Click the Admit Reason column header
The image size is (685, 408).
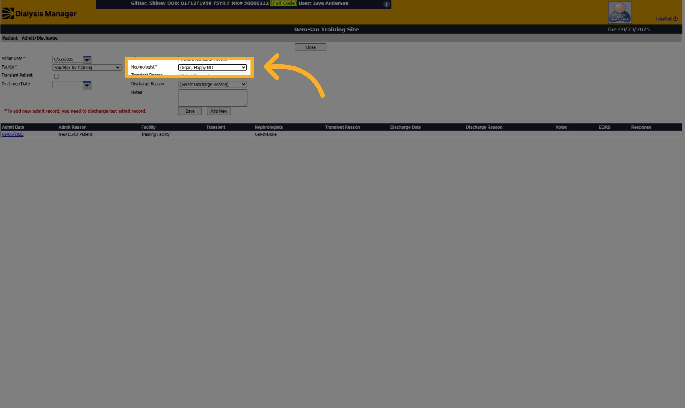coord(73,127)
